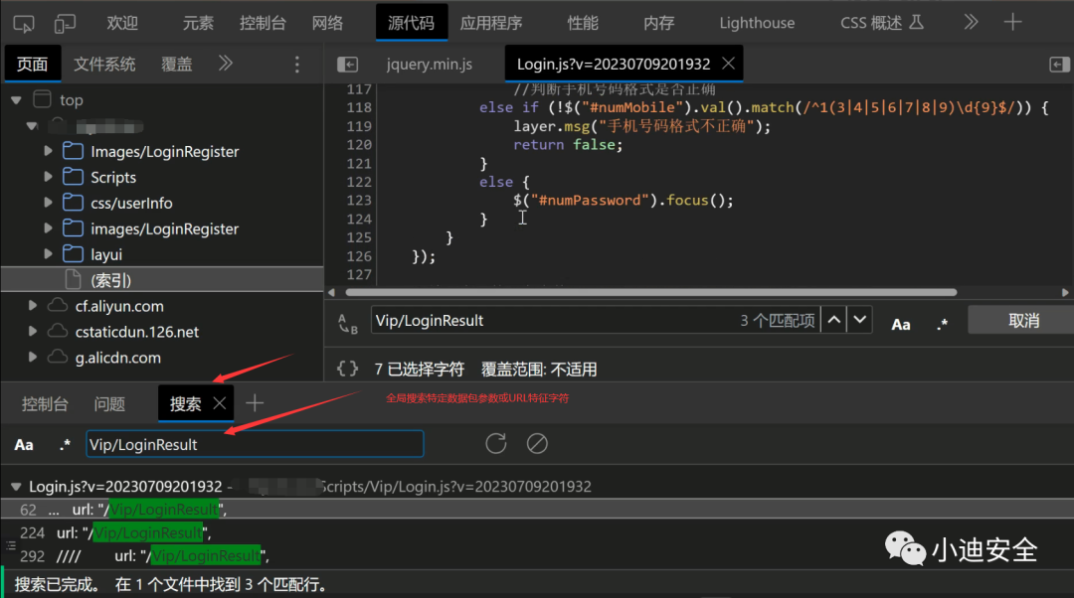The height and width of the screenshot is (598, 1074).
Task: Open navigator three-dot options menu
Action: pos(296,65)
